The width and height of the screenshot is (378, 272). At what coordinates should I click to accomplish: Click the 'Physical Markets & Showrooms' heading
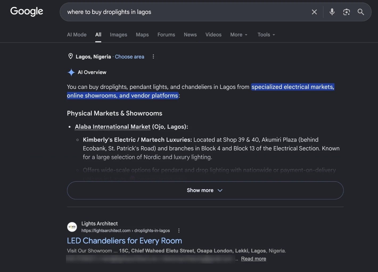point(114,113)
